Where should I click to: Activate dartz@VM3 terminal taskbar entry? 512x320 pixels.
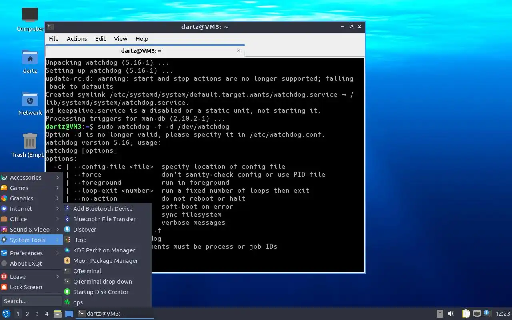click(115, 314)
